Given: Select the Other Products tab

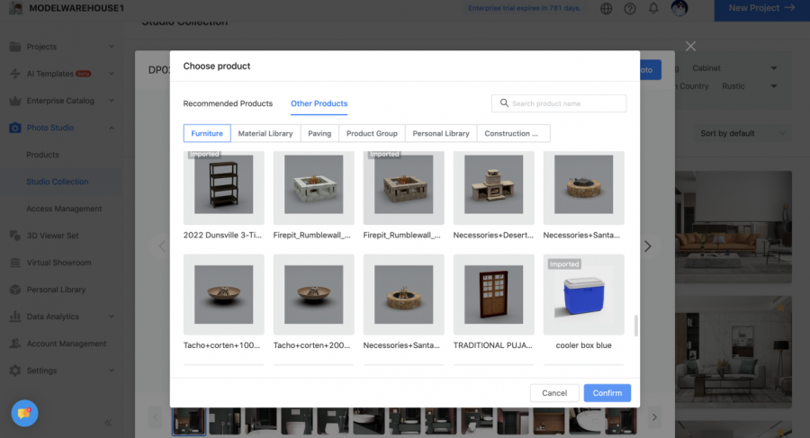Looking at the screenshot, I should (x=319, y=103).
